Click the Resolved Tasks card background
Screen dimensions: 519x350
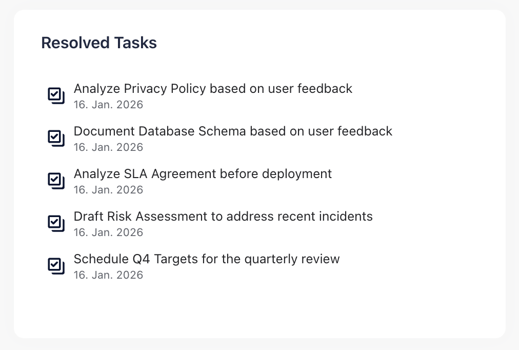(359, 308)
